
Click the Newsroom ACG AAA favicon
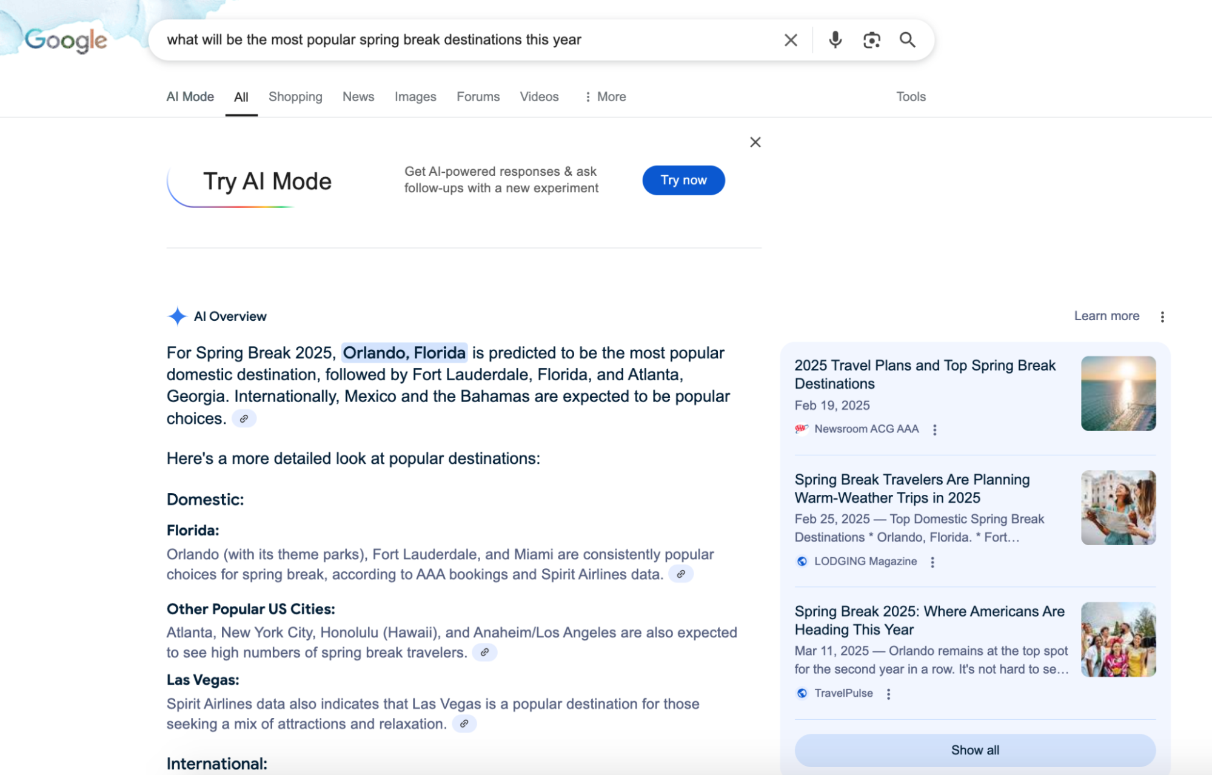click(802, 429)
